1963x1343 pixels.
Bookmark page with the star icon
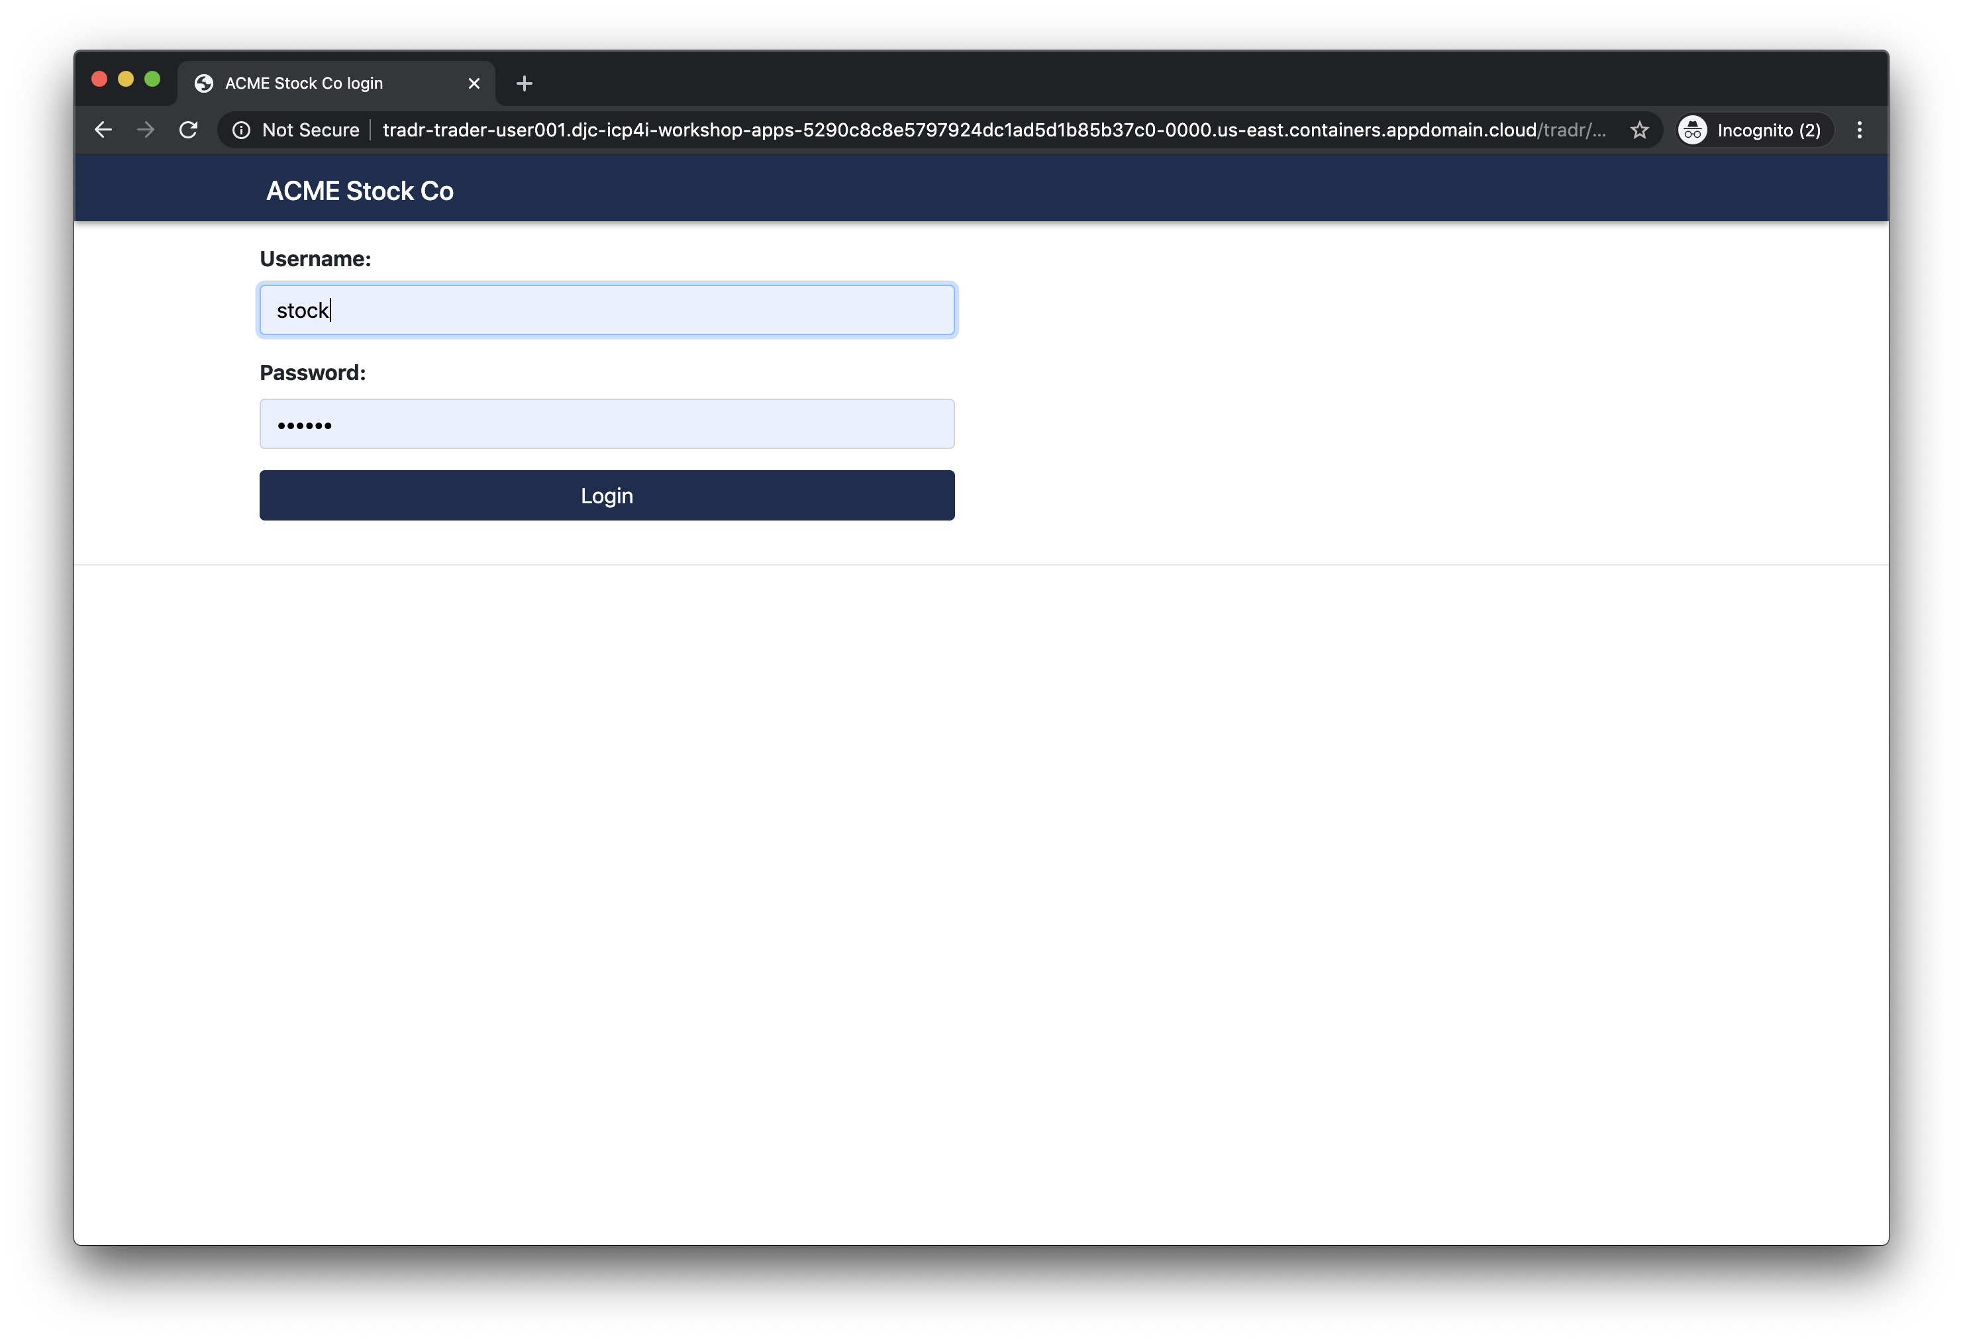pyautogui.click(x=1638, y=130)
